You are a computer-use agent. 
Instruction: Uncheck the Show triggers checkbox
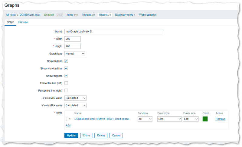point(66,76)
